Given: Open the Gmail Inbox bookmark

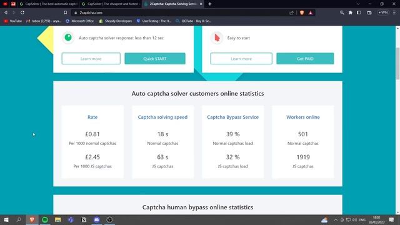Looking at the screenshot, I should [44, 21].
